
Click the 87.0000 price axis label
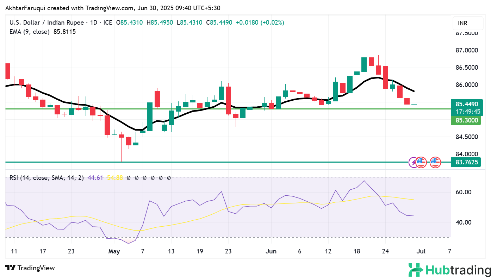click(x=467, y=50)
